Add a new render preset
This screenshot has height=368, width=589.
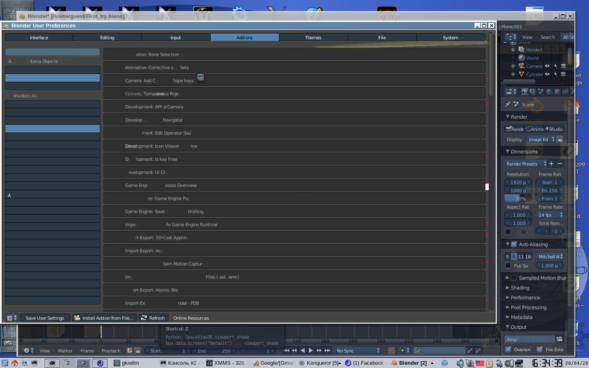tap(551, 164)
